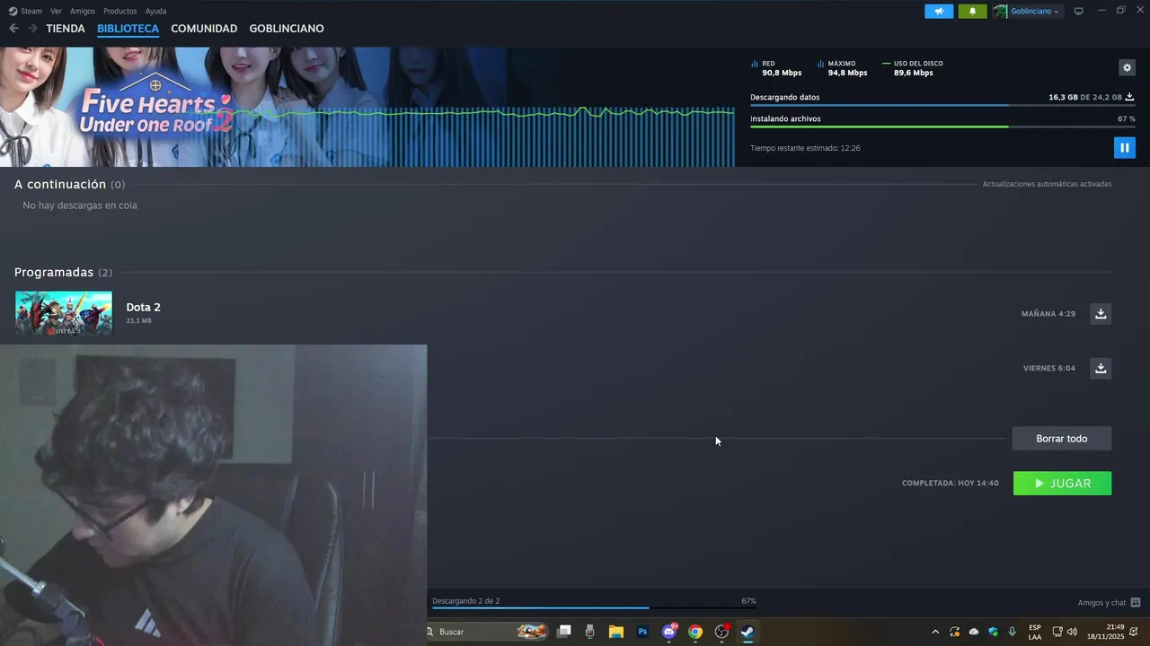The image size is (1150, 646).
Task: Open File Explorer from the taskbar
Action: point(616,632)
